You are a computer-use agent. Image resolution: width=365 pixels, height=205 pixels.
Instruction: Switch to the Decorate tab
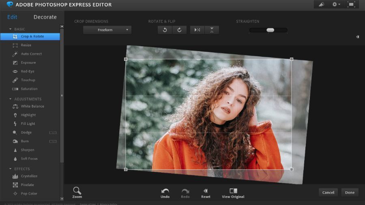[45, 17]
